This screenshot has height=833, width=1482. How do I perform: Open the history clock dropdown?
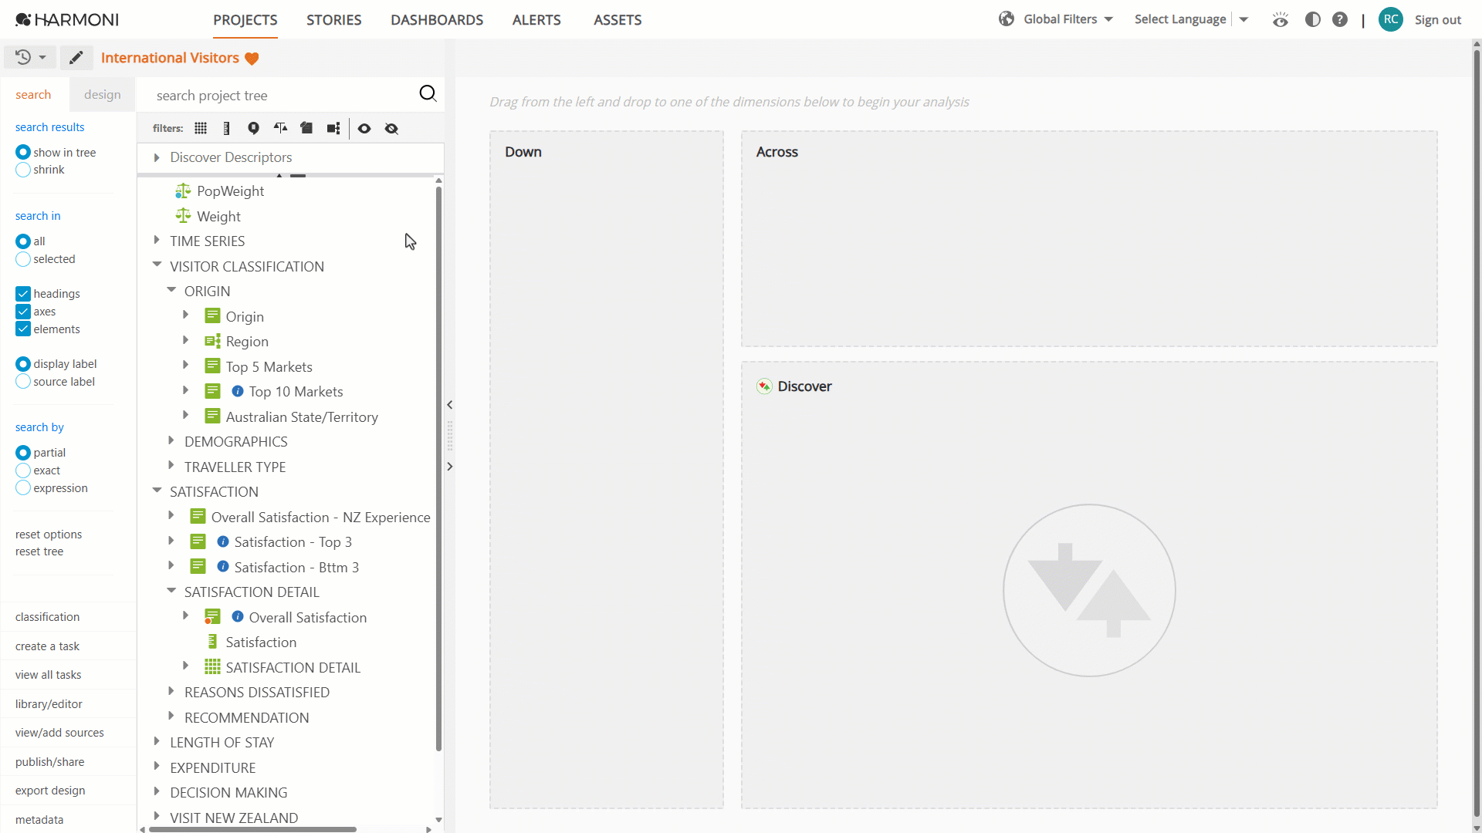pos(30,57)
